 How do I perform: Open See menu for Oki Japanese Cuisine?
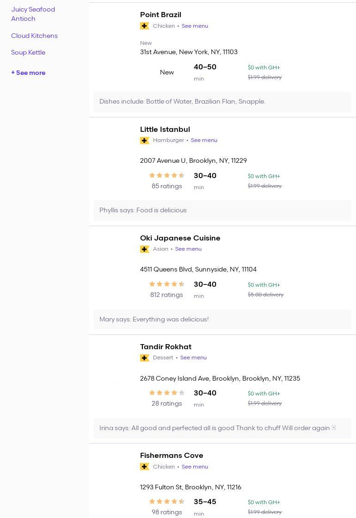tap(188, 249)
